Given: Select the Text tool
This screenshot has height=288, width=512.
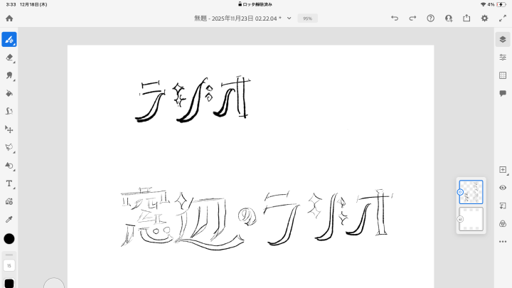Looking at the screenshot, I should coord(9,183).
